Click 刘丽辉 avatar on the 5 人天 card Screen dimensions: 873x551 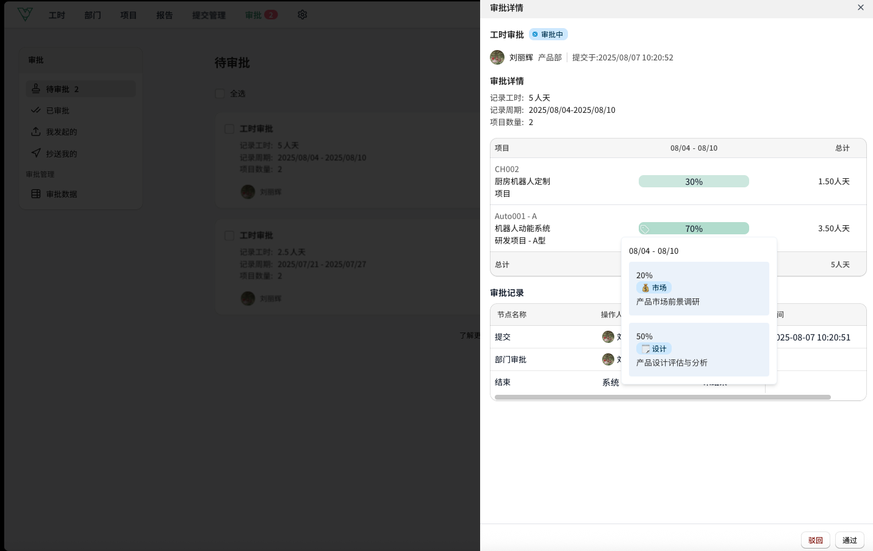click(248, 192)
